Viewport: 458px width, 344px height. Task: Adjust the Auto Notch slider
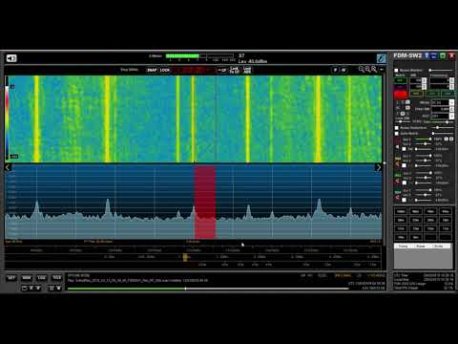[443, 133]
